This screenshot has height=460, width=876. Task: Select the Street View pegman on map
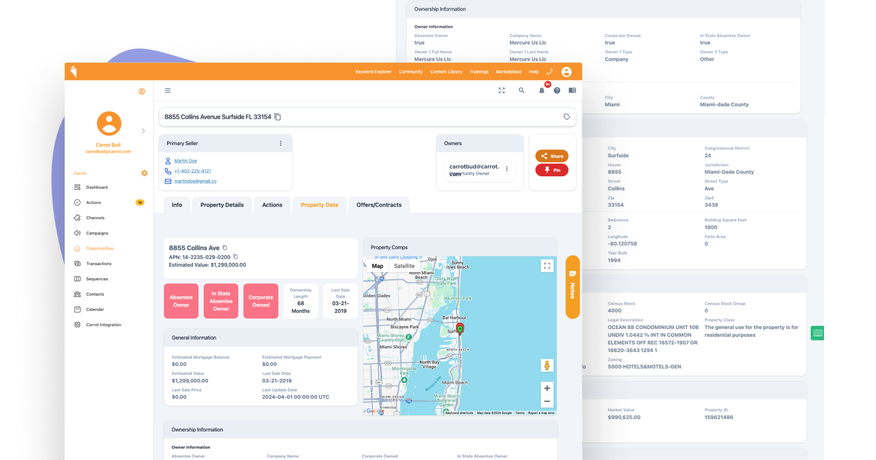click(546, 365)
